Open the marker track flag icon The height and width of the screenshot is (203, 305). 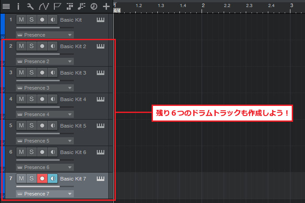[57, 6]
